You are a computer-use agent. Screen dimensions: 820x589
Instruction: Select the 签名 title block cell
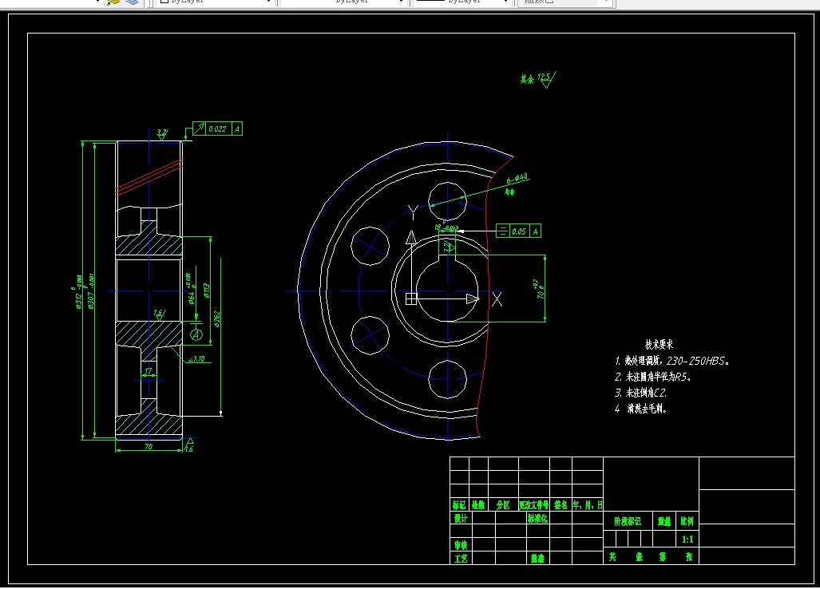pyautogui.click(x=561, y=505)
